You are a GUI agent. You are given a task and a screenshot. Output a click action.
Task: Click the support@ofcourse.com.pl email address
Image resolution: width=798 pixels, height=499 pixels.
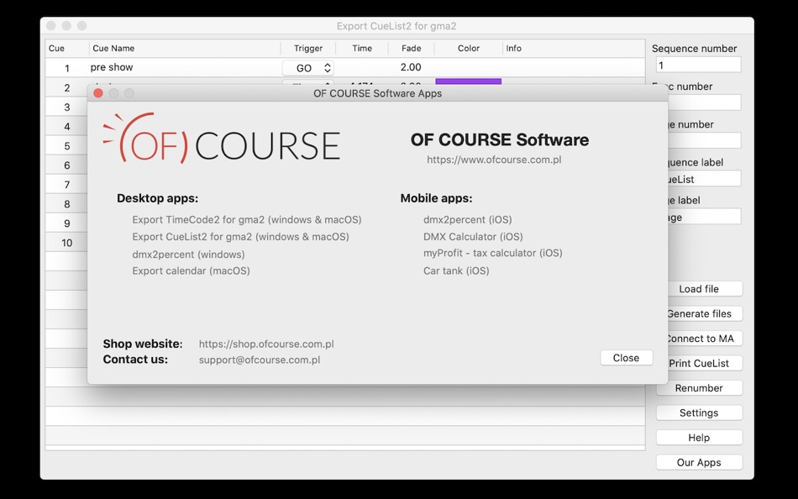(x=259, y=360)
